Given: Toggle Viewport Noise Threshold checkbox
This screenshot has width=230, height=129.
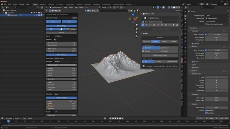Looking at the screenshot, I should pos(206,34).
